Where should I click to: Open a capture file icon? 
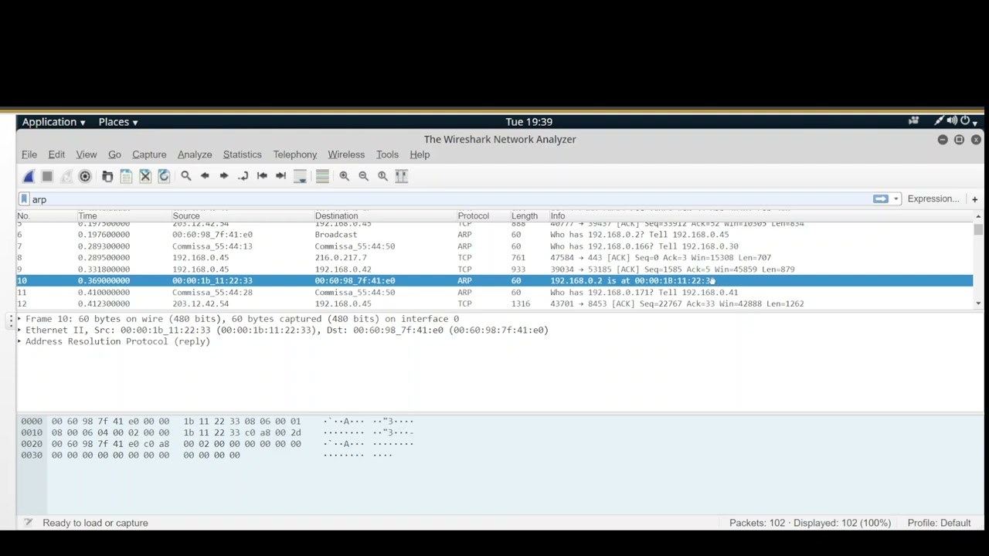[x=107, y=176]
